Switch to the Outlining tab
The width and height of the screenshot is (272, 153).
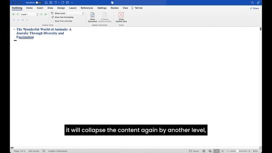click(x=17, y=8)
